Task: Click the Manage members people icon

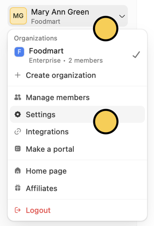Action: coord(18,97)
